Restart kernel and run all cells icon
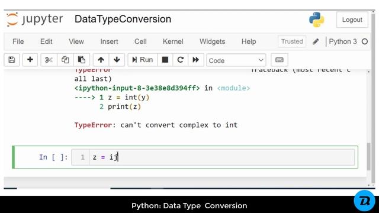Viewport: 379px width, 213px height. pyautogui.click(x=195, y=60)
